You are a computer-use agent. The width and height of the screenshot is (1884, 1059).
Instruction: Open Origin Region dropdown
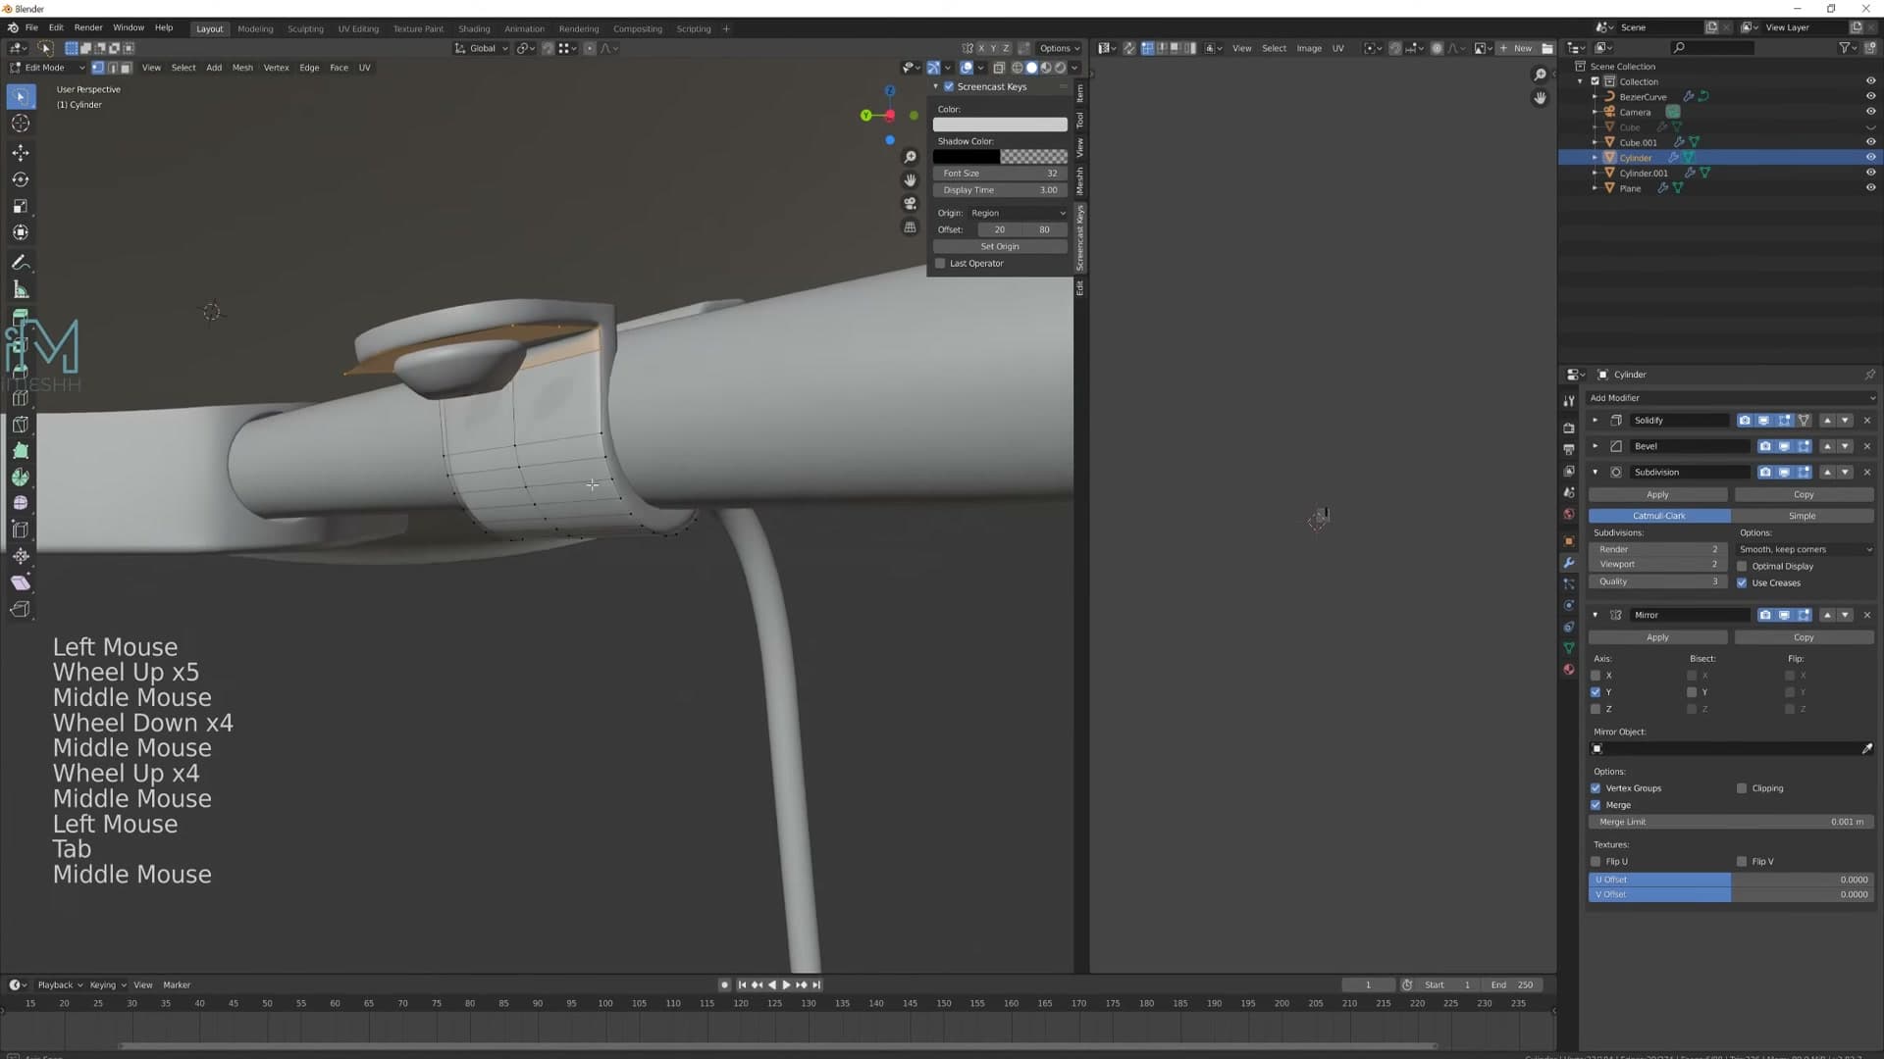click(x=1018, y=213)
